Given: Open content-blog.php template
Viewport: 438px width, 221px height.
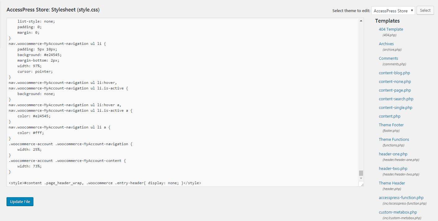Looking at the screenshot, I should pyautogui.click(x=394, y=73).
